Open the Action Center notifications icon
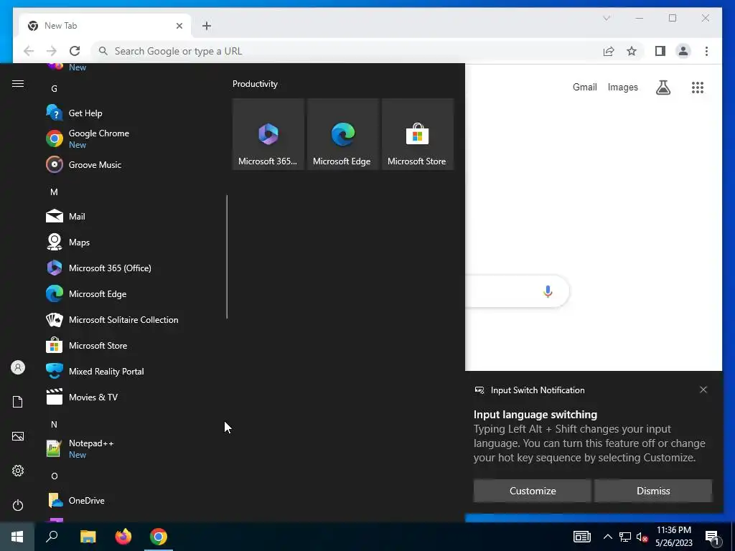This screenshot has height=551, width=735. (x=712, y=537)
